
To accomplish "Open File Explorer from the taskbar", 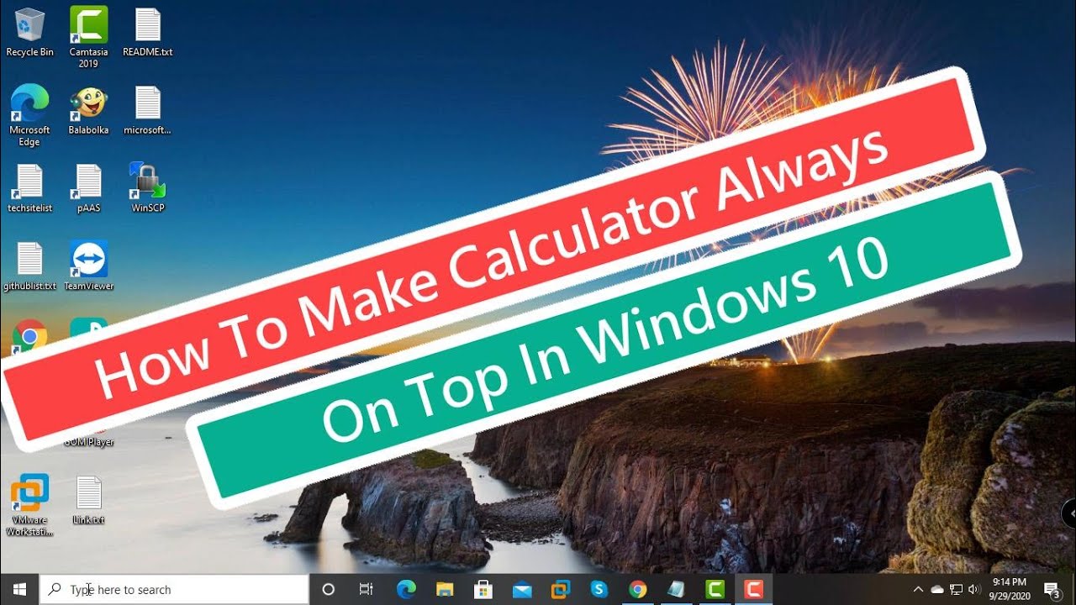I will pos(445,589).
